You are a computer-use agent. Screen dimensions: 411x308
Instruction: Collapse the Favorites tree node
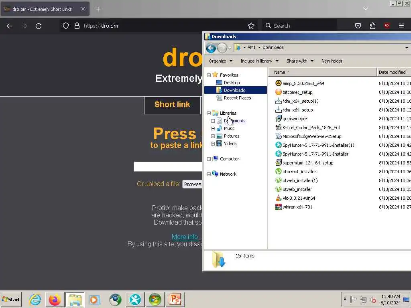tap(209, 75)
